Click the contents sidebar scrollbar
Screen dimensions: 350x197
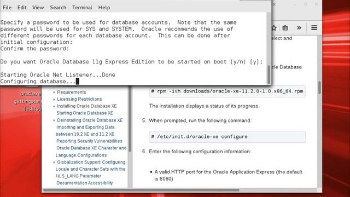click(x=130, y=118)
